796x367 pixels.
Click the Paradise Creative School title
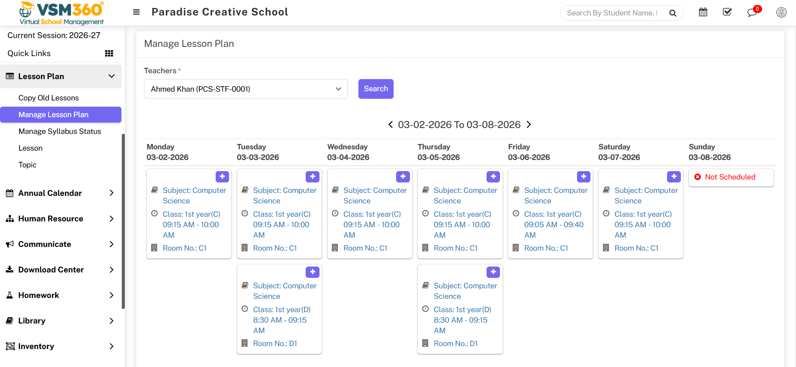tap(220, 12)
